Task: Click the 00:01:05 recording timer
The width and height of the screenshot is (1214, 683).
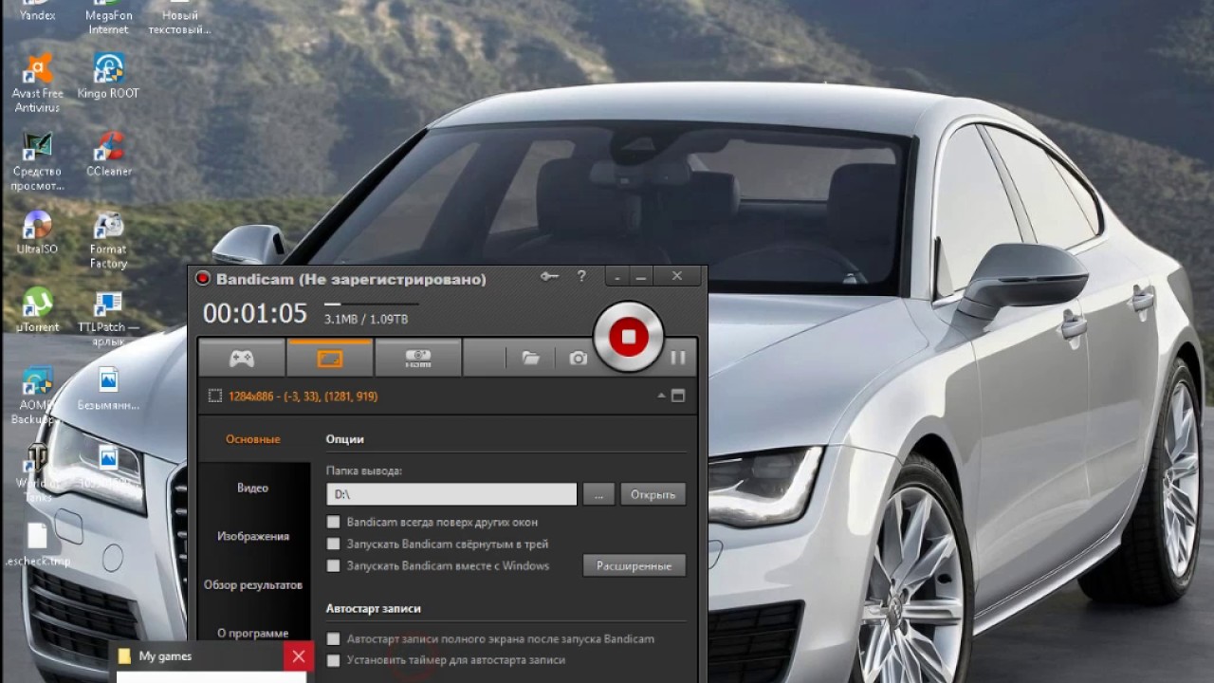Action: pyautogui.click(x=255, y=313)
